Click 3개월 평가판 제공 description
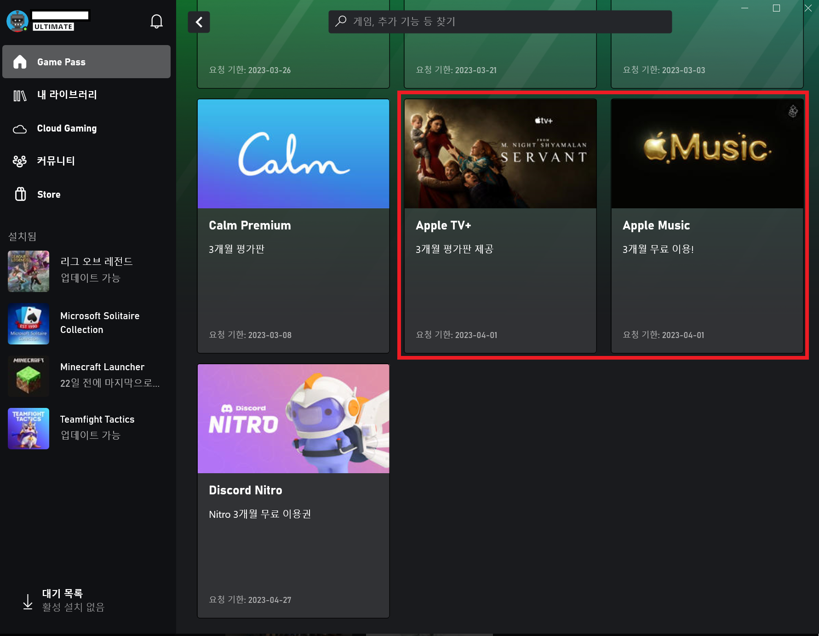 point(454,249)
